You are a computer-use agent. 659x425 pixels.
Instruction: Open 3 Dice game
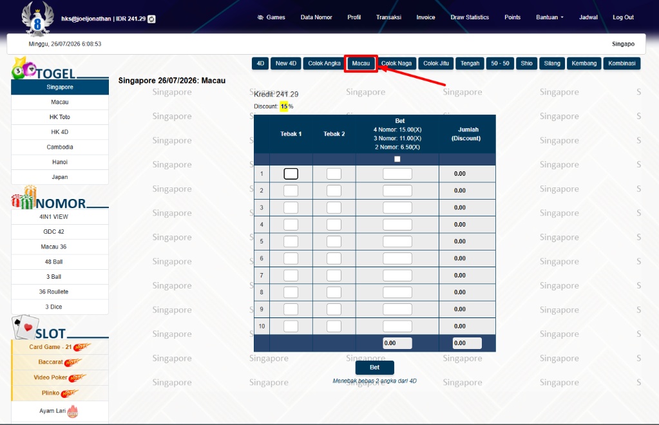click(60, 307)
